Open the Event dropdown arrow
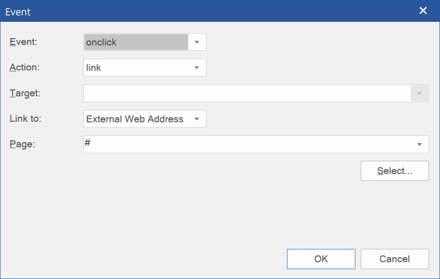Viewport: 440px width, 279px height. [197, 42]
